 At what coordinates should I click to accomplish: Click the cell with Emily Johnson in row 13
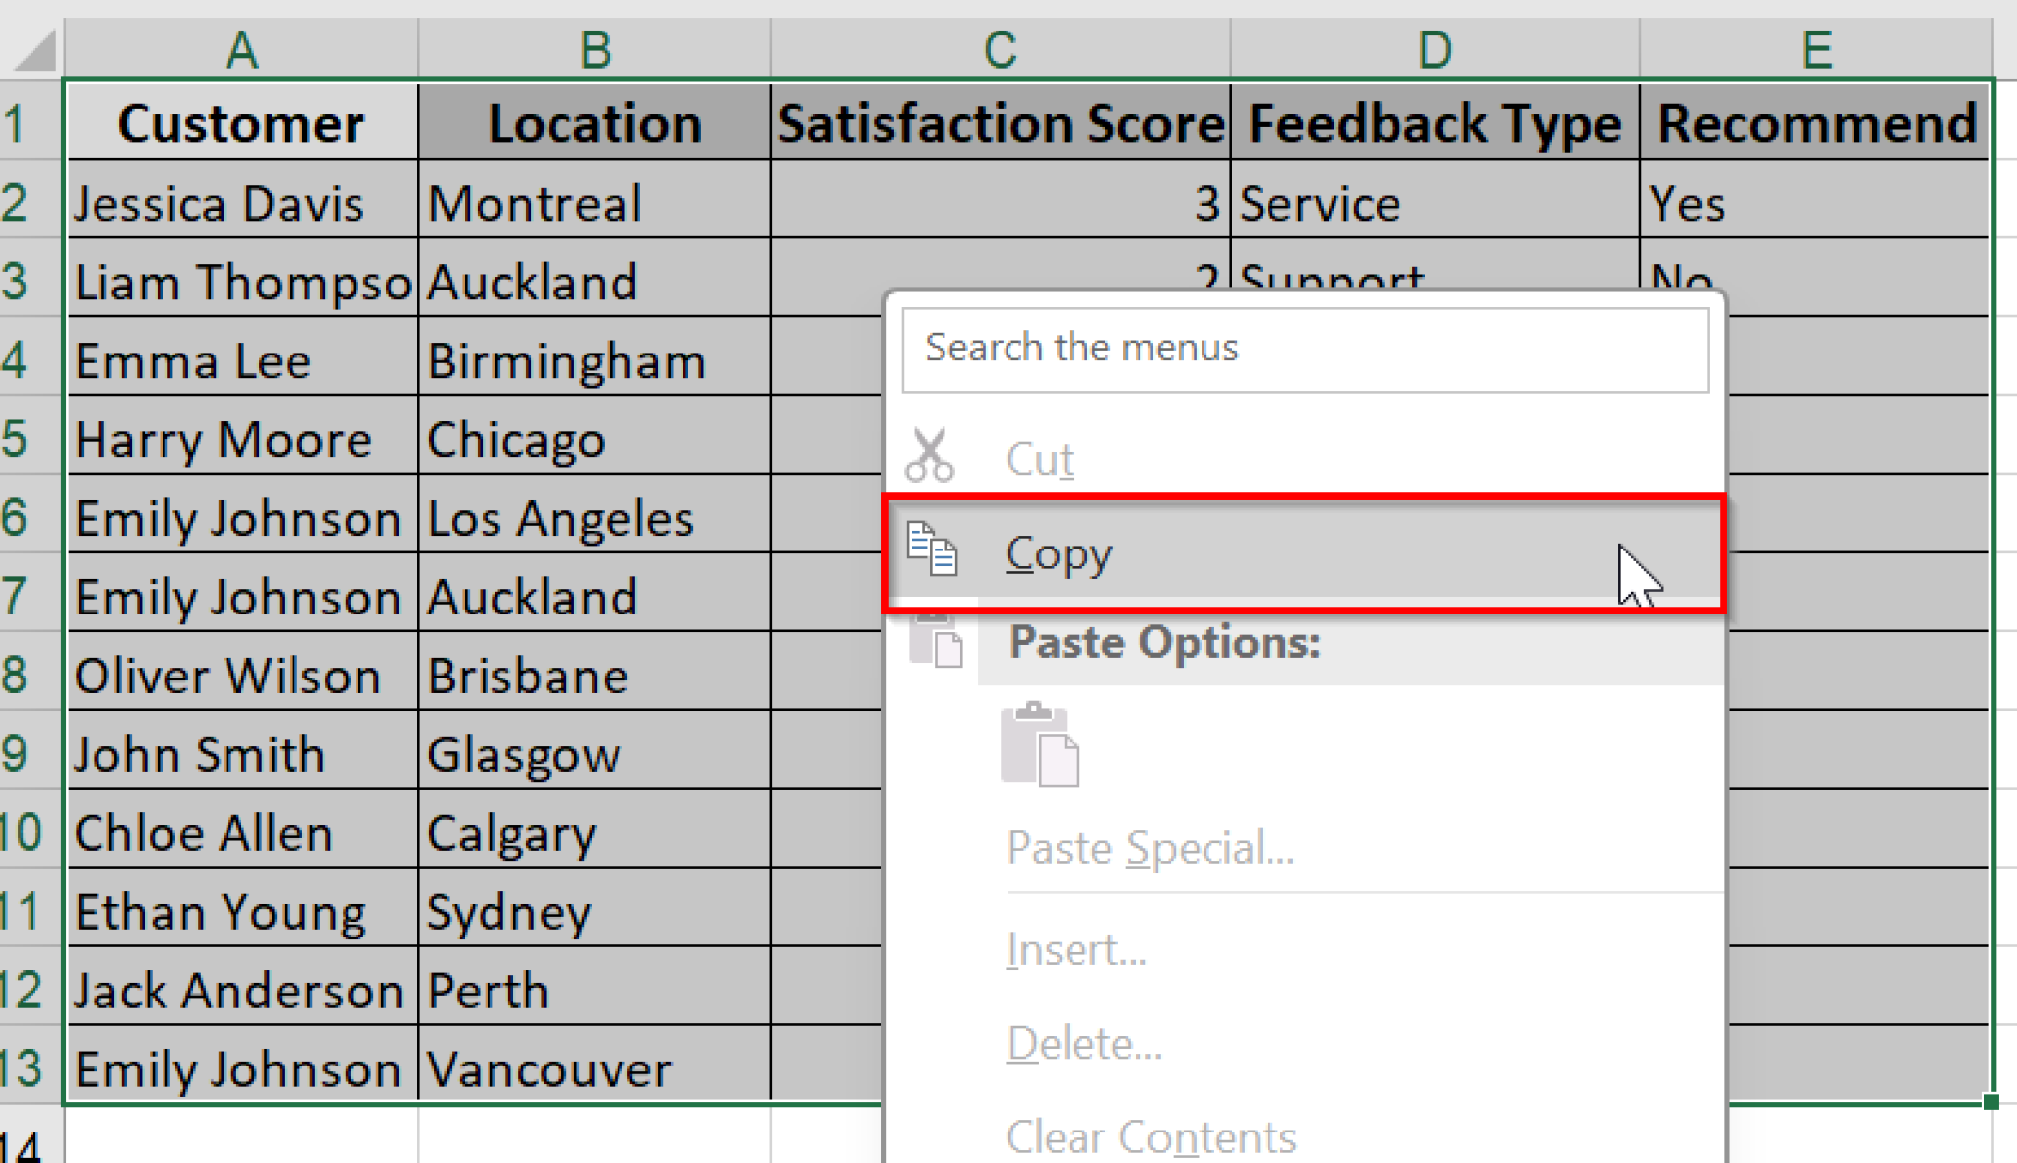click(x=241, y=1068)
